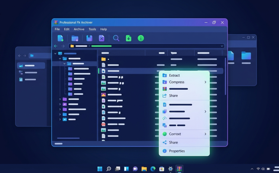
Task: Click the purple Delete file toolbar icon
Action: (102, 38)
